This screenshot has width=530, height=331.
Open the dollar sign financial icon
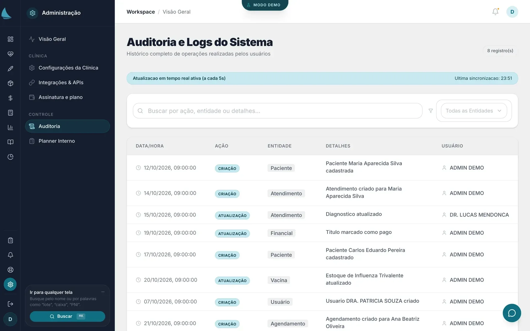(10, 98)
